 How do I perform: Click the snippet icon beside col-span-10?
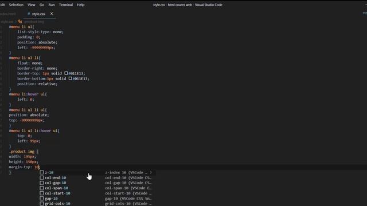(42, 188)
